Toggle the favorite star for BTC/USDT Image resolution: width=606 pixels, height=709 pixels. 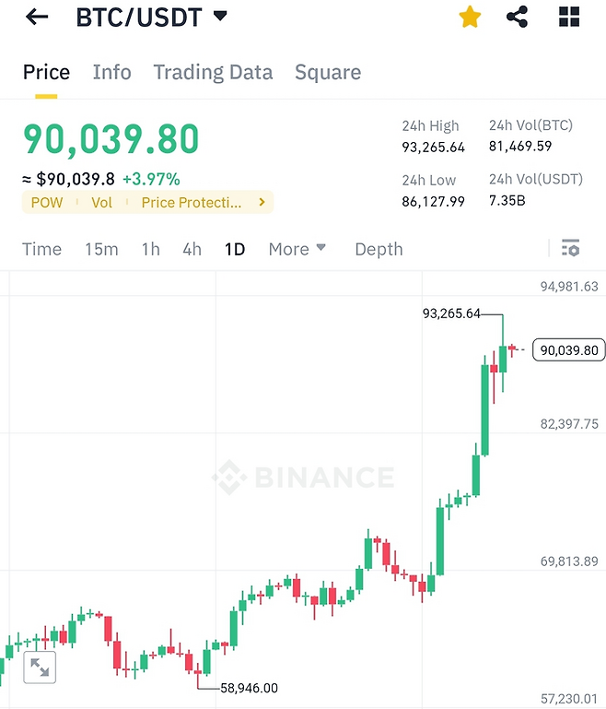point(470,17)
